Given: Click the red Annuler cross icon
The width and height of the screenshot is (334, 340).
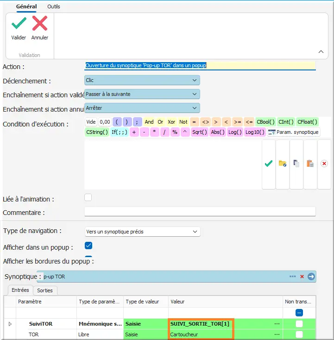Looking at the screenshot, I should 40,24.
